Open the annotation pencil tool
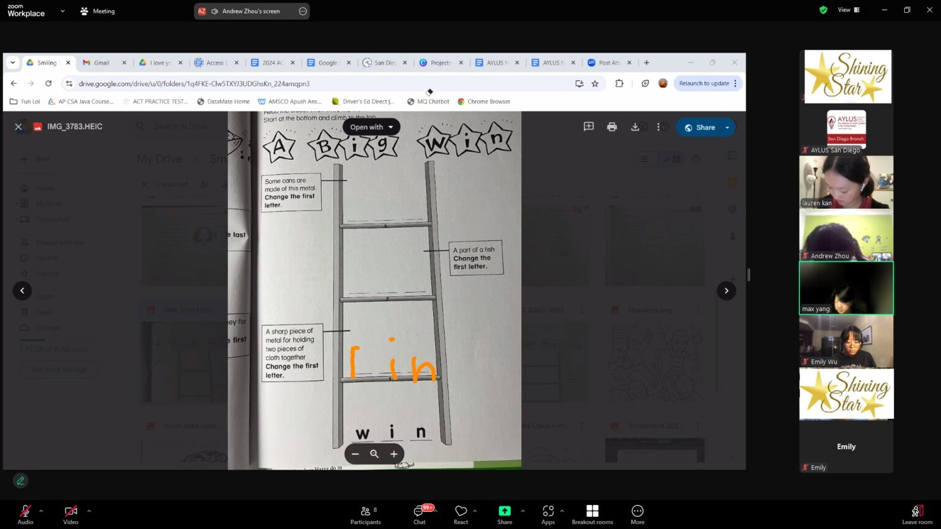This screenshot has height=529, width=941. 21,481
